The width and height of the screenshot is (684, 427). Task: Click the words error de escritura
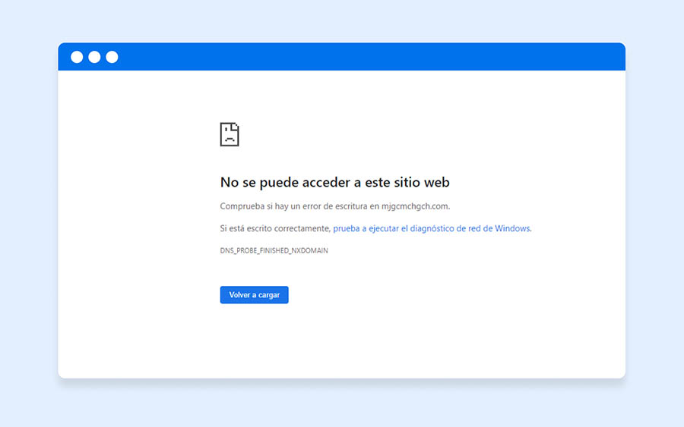pyautogui.click(x=334, y=206)
